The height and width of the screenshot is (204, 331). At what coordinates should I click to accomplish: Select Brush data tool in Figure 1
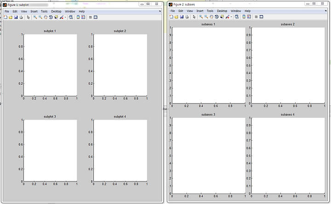click(62, 17)
